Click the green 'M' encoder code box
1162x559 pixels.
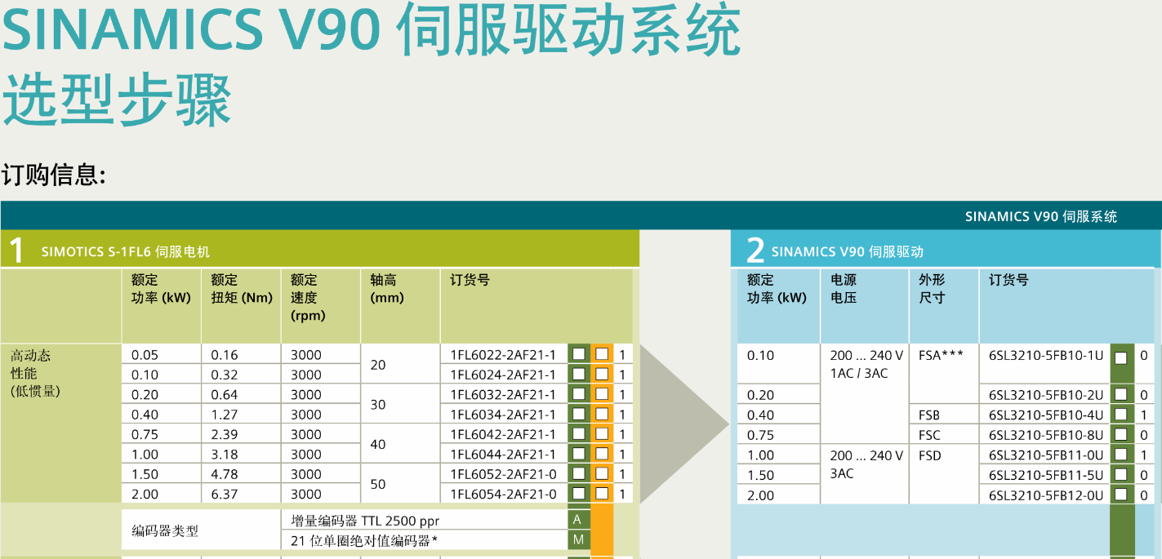(577, 540)
